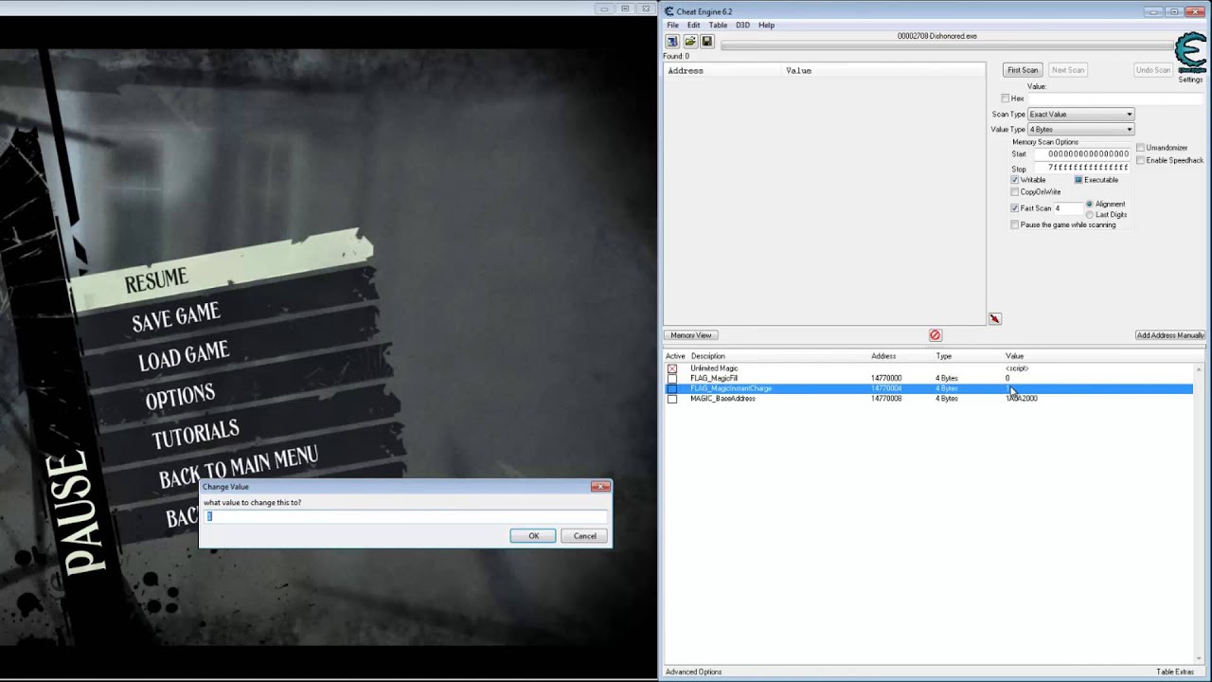Viewport: 1212px width, 682px height.
Task: Click Table Extras in the bottom bar
Action: pos(1175,672)
